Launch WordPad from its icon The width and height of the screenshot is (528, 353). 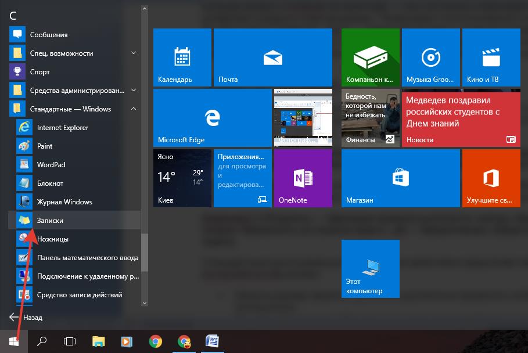tap(24, 164)
